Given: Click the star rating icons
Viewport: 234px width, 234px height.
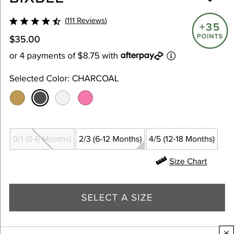Looking at the screenshot, I should click(x=35, y=21).
